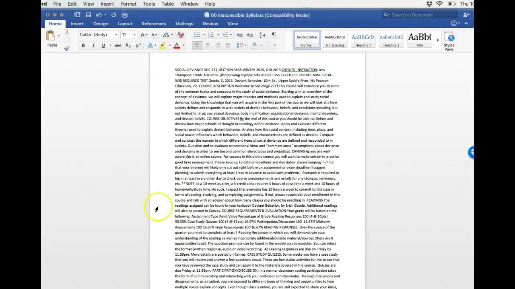Click the Sort A-Z icon

(262, 35)
